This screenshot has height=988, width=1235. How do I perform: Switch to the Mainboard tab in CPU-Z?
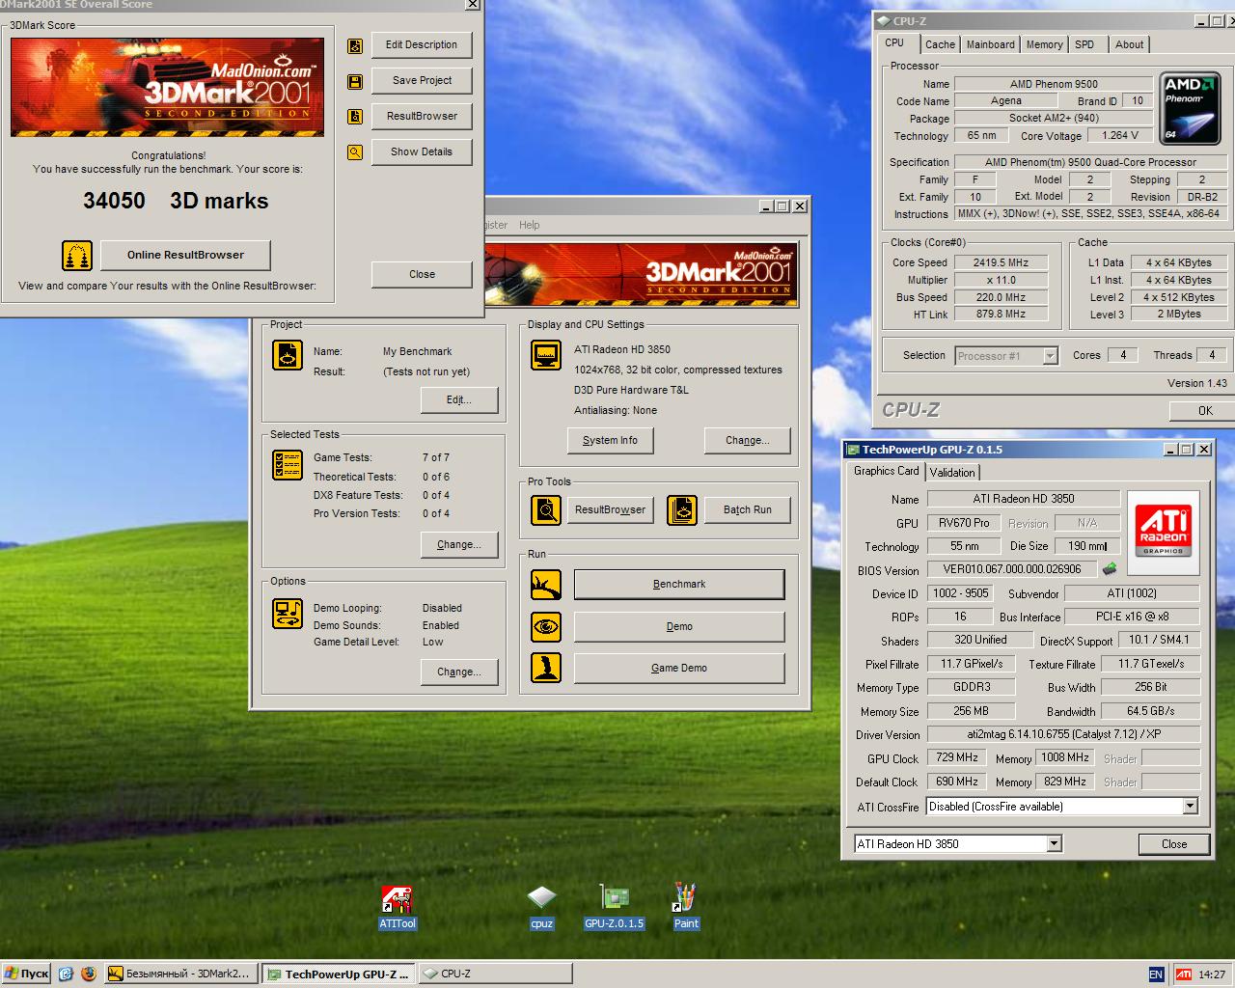tap(990, 44)
